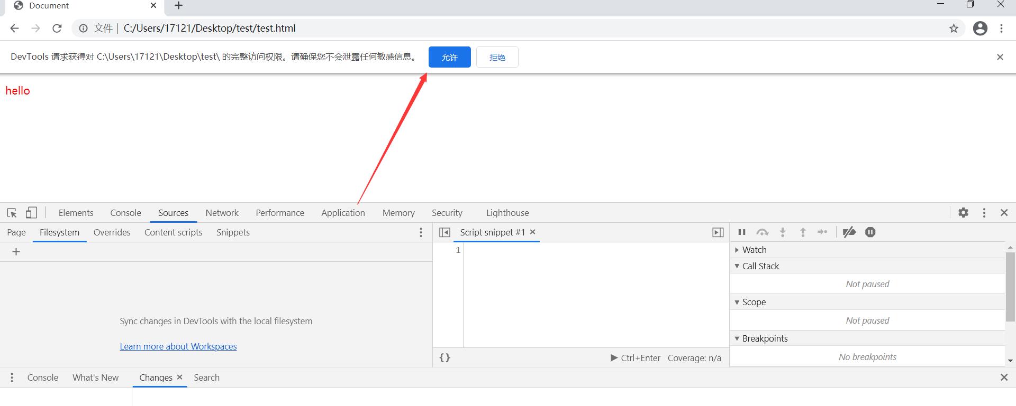Click the debugger step icon

coord(822,232)
